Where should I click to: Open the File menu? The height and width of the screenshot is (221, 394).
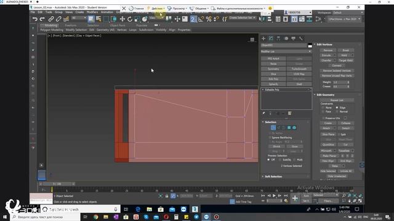(33, 12)
